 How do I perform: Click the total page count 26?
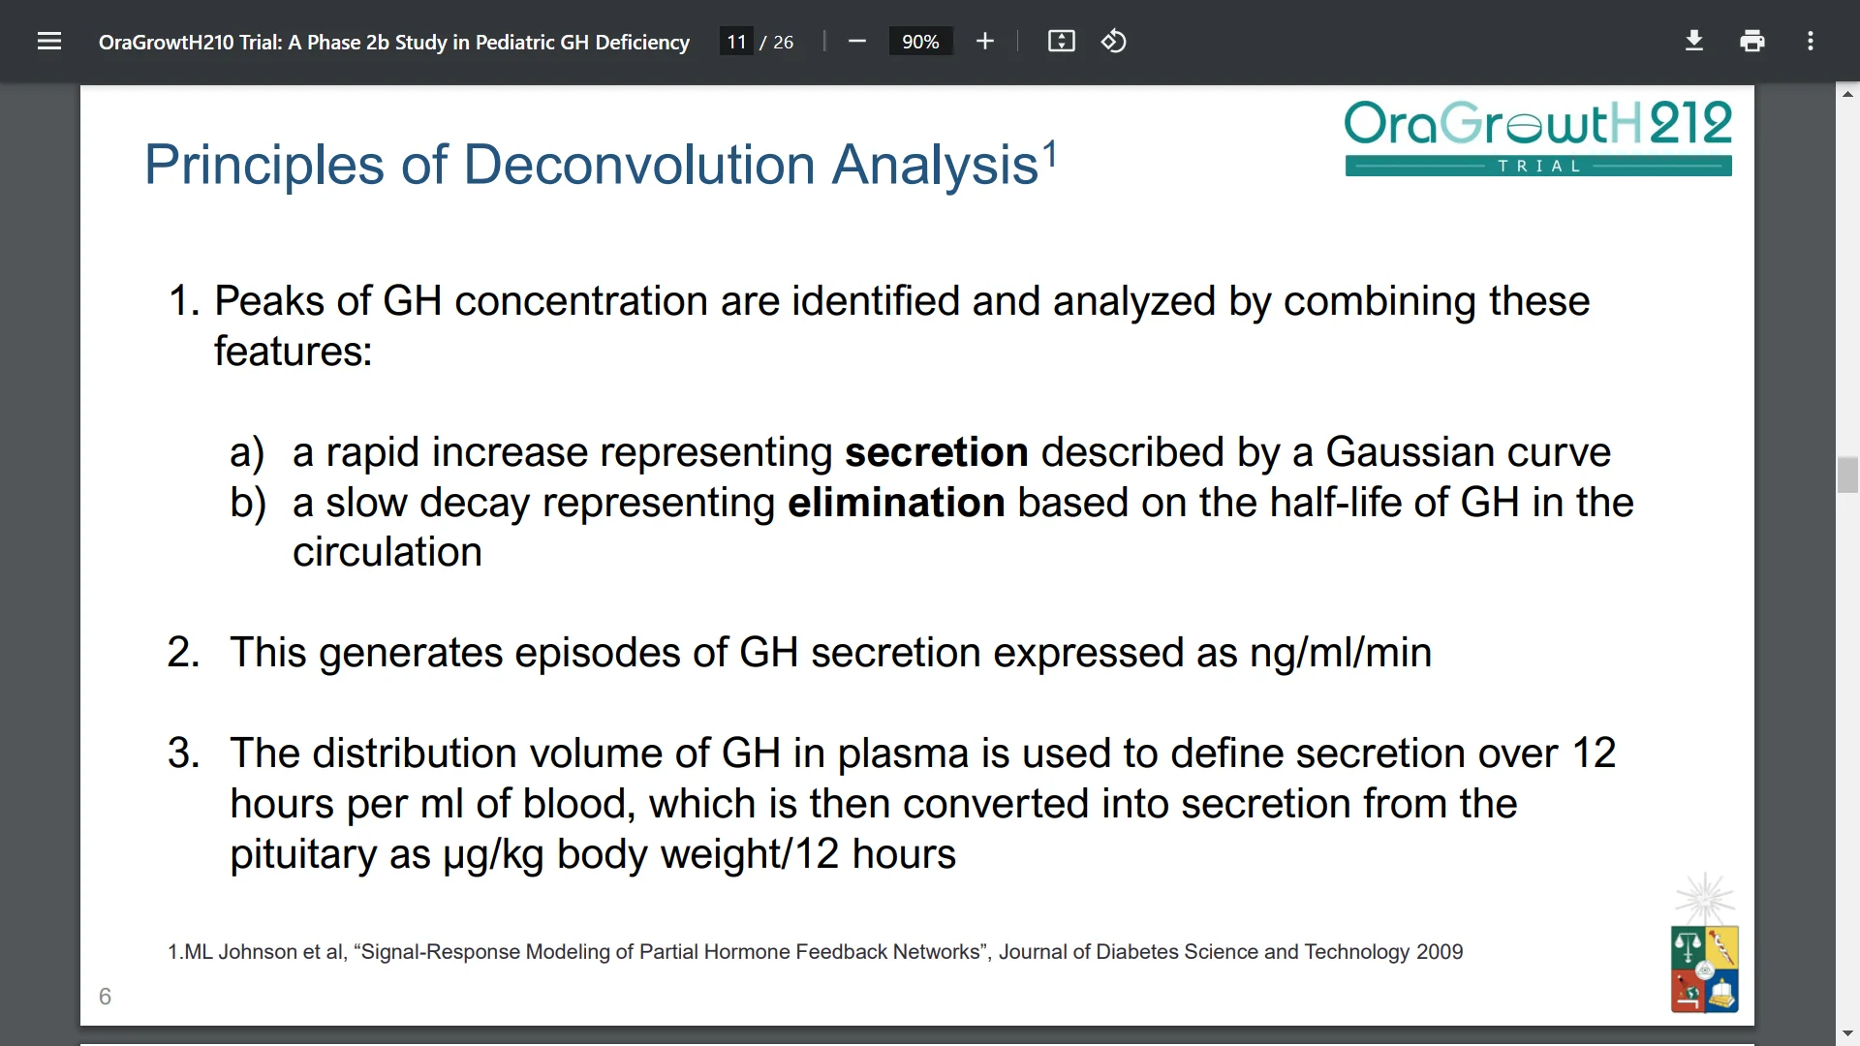(783, 42)
